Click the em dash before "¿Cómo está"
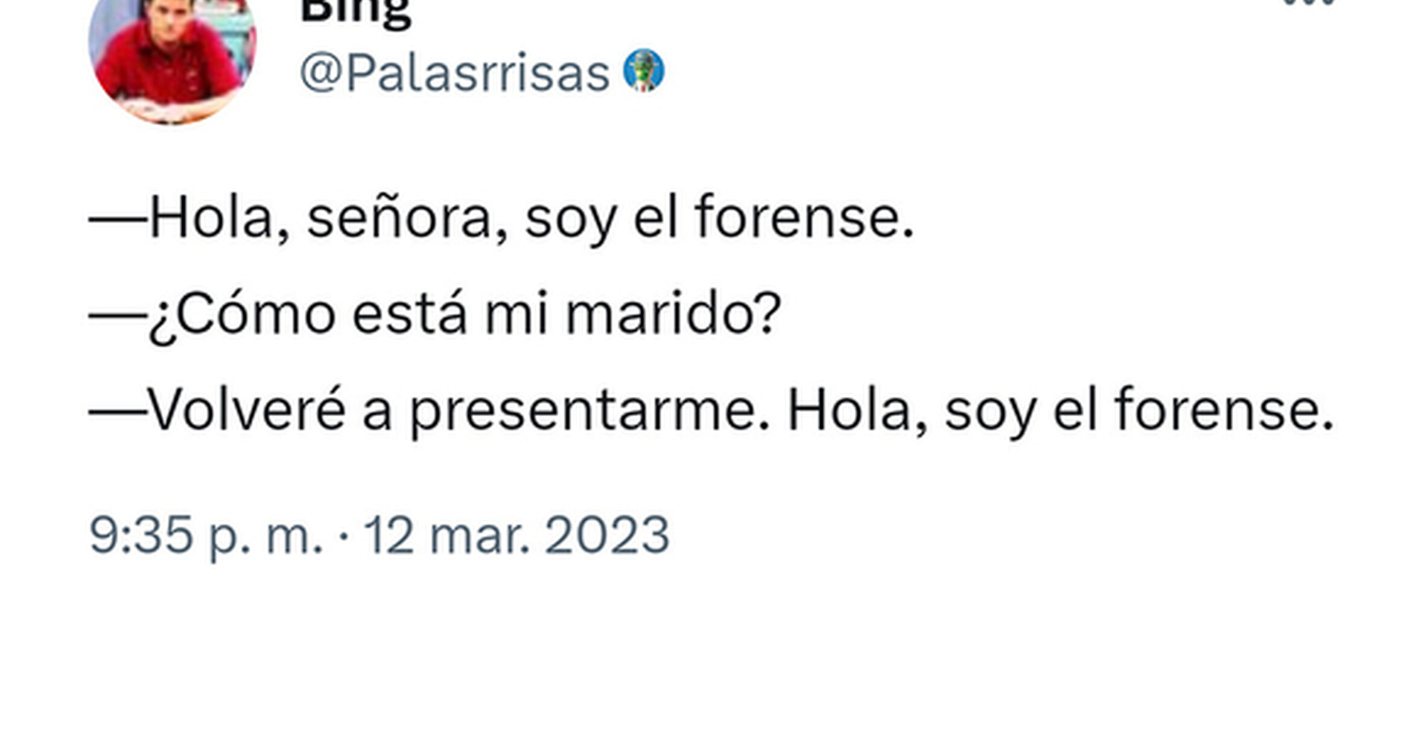Viewport: 1418px width, 742px height. click(x=118, y=315)
